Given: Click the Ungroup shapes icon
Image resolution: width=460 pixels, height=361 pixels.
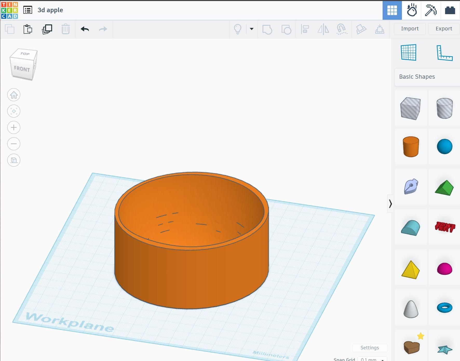Looking at the screenshot, I should coord(286,29).
